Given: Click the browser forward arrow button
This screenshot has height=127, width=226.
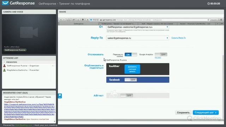Looking at the screenshot, I should 64,20.
